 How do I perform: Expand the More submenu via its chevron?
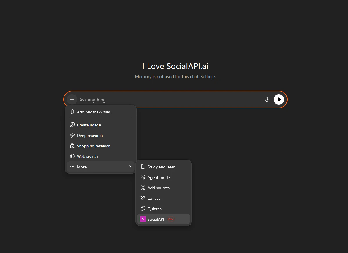point(130,167)
